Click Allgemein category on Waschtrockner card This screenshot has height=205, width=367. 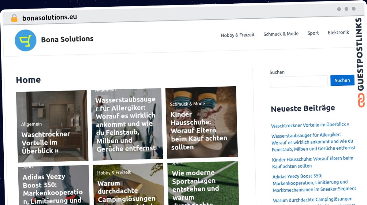[32, 124]
